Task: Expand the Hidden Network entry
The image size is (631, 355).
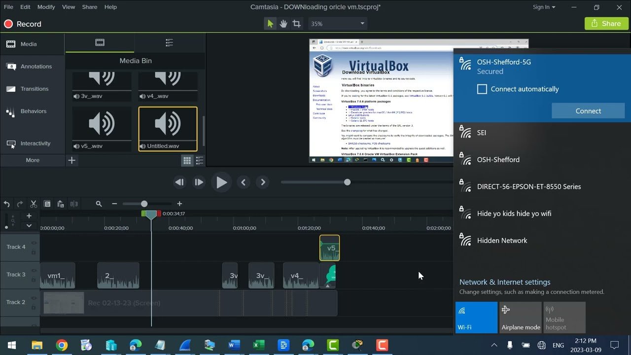Action: pyautogui.click(x=542, y=241)
